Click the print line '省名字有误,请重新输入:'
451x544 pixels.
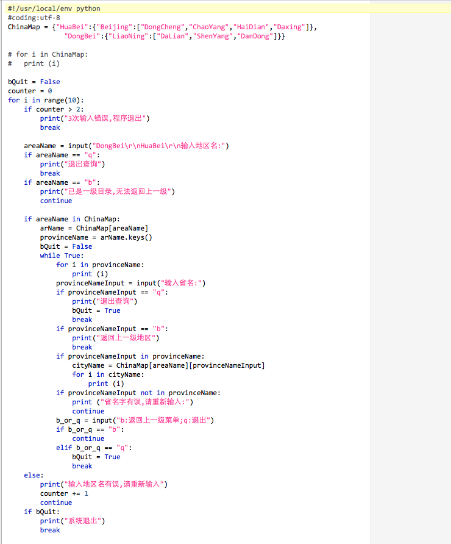(x=133, y=402)
